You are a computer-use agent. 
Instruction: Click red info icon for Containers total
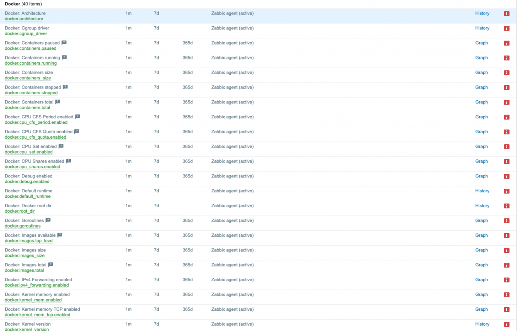coord(507,102)
